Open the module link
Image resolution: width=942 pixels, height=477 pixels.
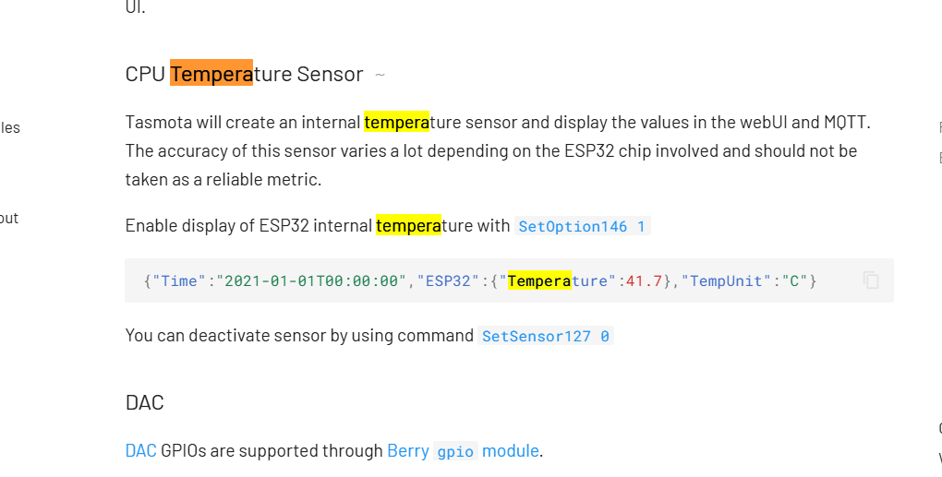tap(510, 450)
